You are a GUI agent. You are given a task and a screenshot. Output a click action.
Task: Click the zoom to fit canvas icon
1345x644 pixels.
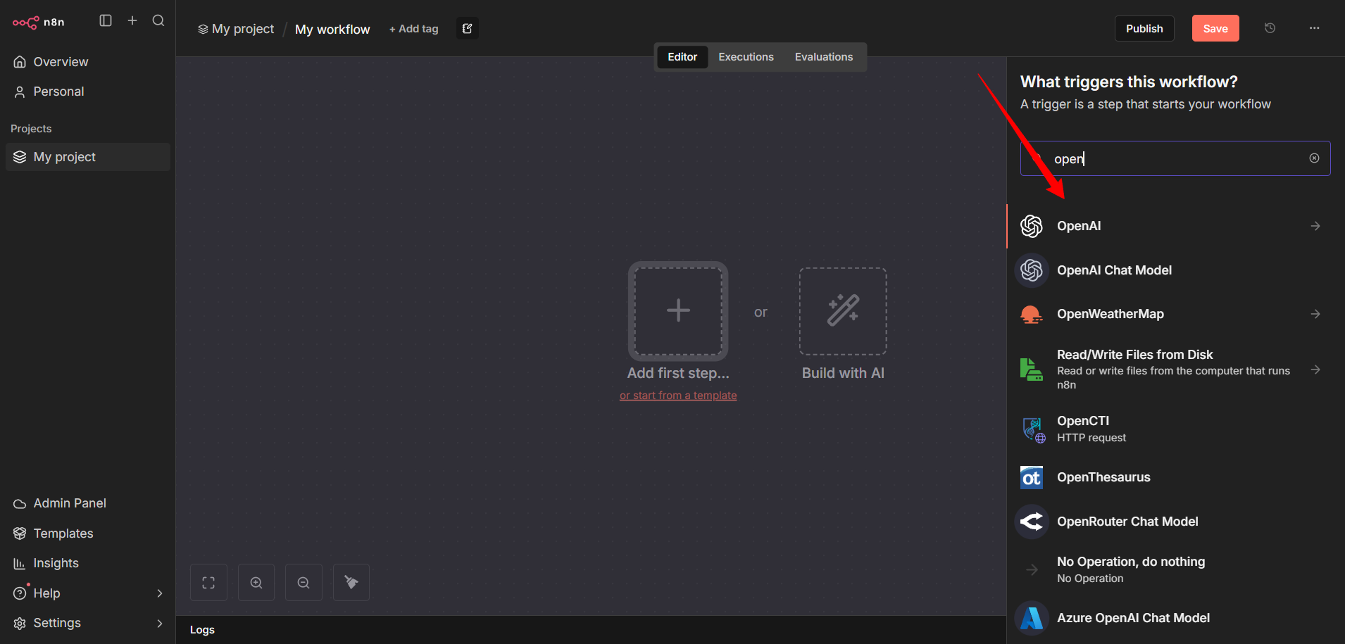pos(208,582)
